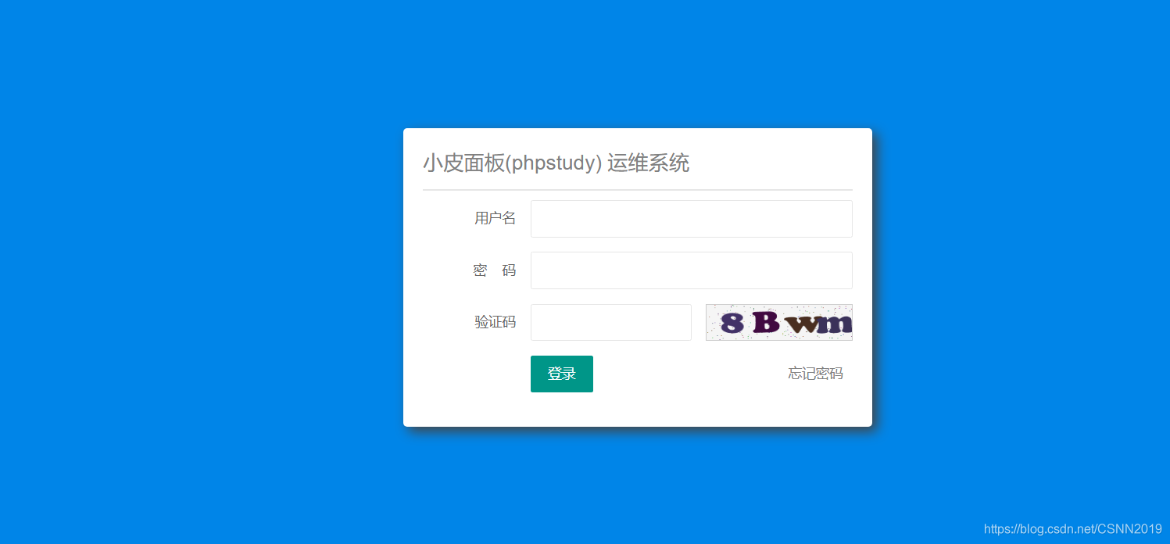The width and height of the screenshot is (1170, 544).
Task: Place cursor in the captcha answer box
Action: point(610,322)
